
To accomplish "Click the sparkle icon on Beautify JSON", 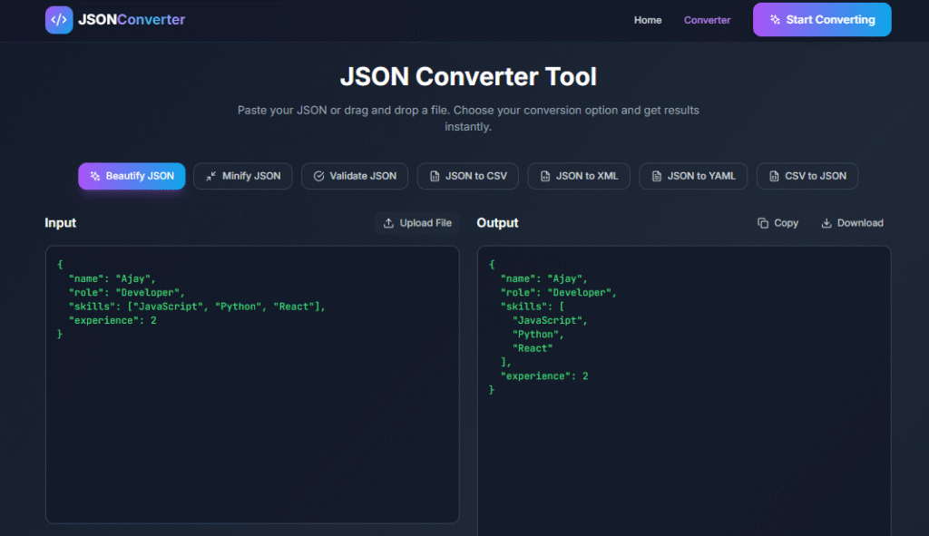I will (97, 176).
